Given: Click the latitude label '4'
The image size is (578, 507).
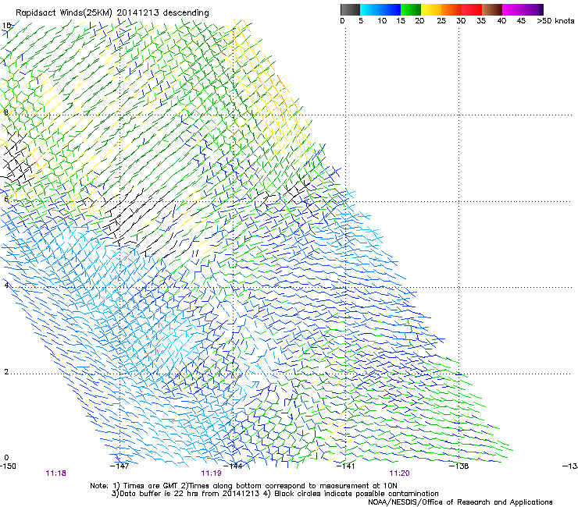Looking at the screenshot, I should pyautogui.click(x=6, y=285).
